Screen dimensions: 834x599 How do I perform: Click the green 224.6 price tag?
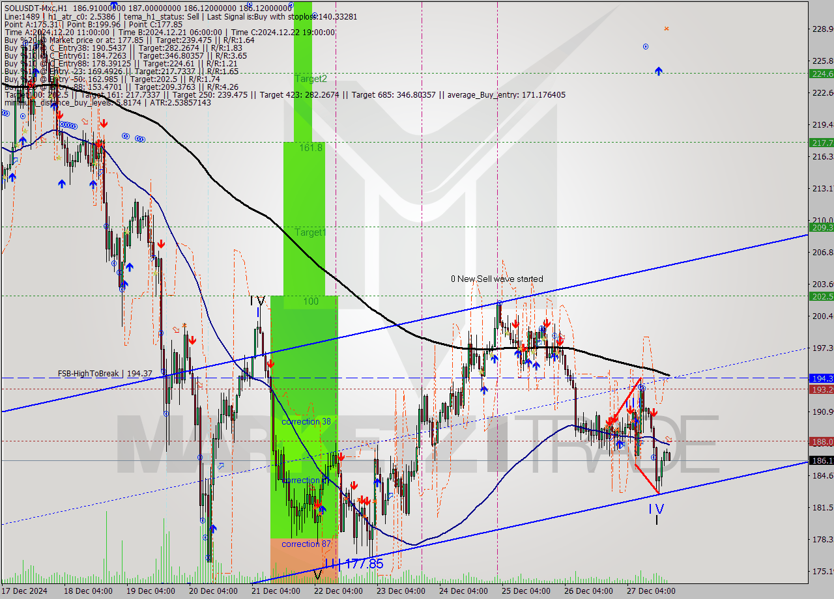pyautogui.click(x=821, y=74)
